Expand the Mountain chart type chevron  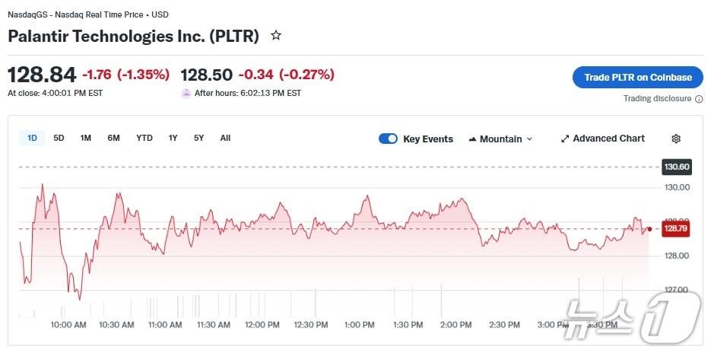(x=529, y=139)
